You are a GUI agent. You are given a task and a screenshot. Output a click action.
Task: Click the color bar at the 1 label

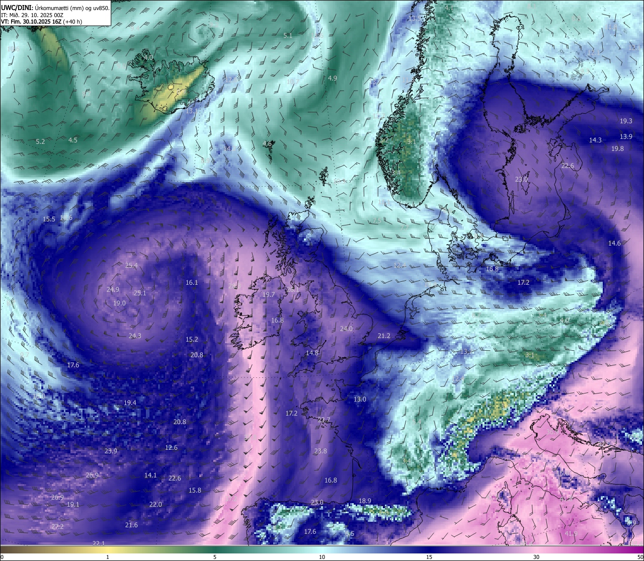point(108,549)
